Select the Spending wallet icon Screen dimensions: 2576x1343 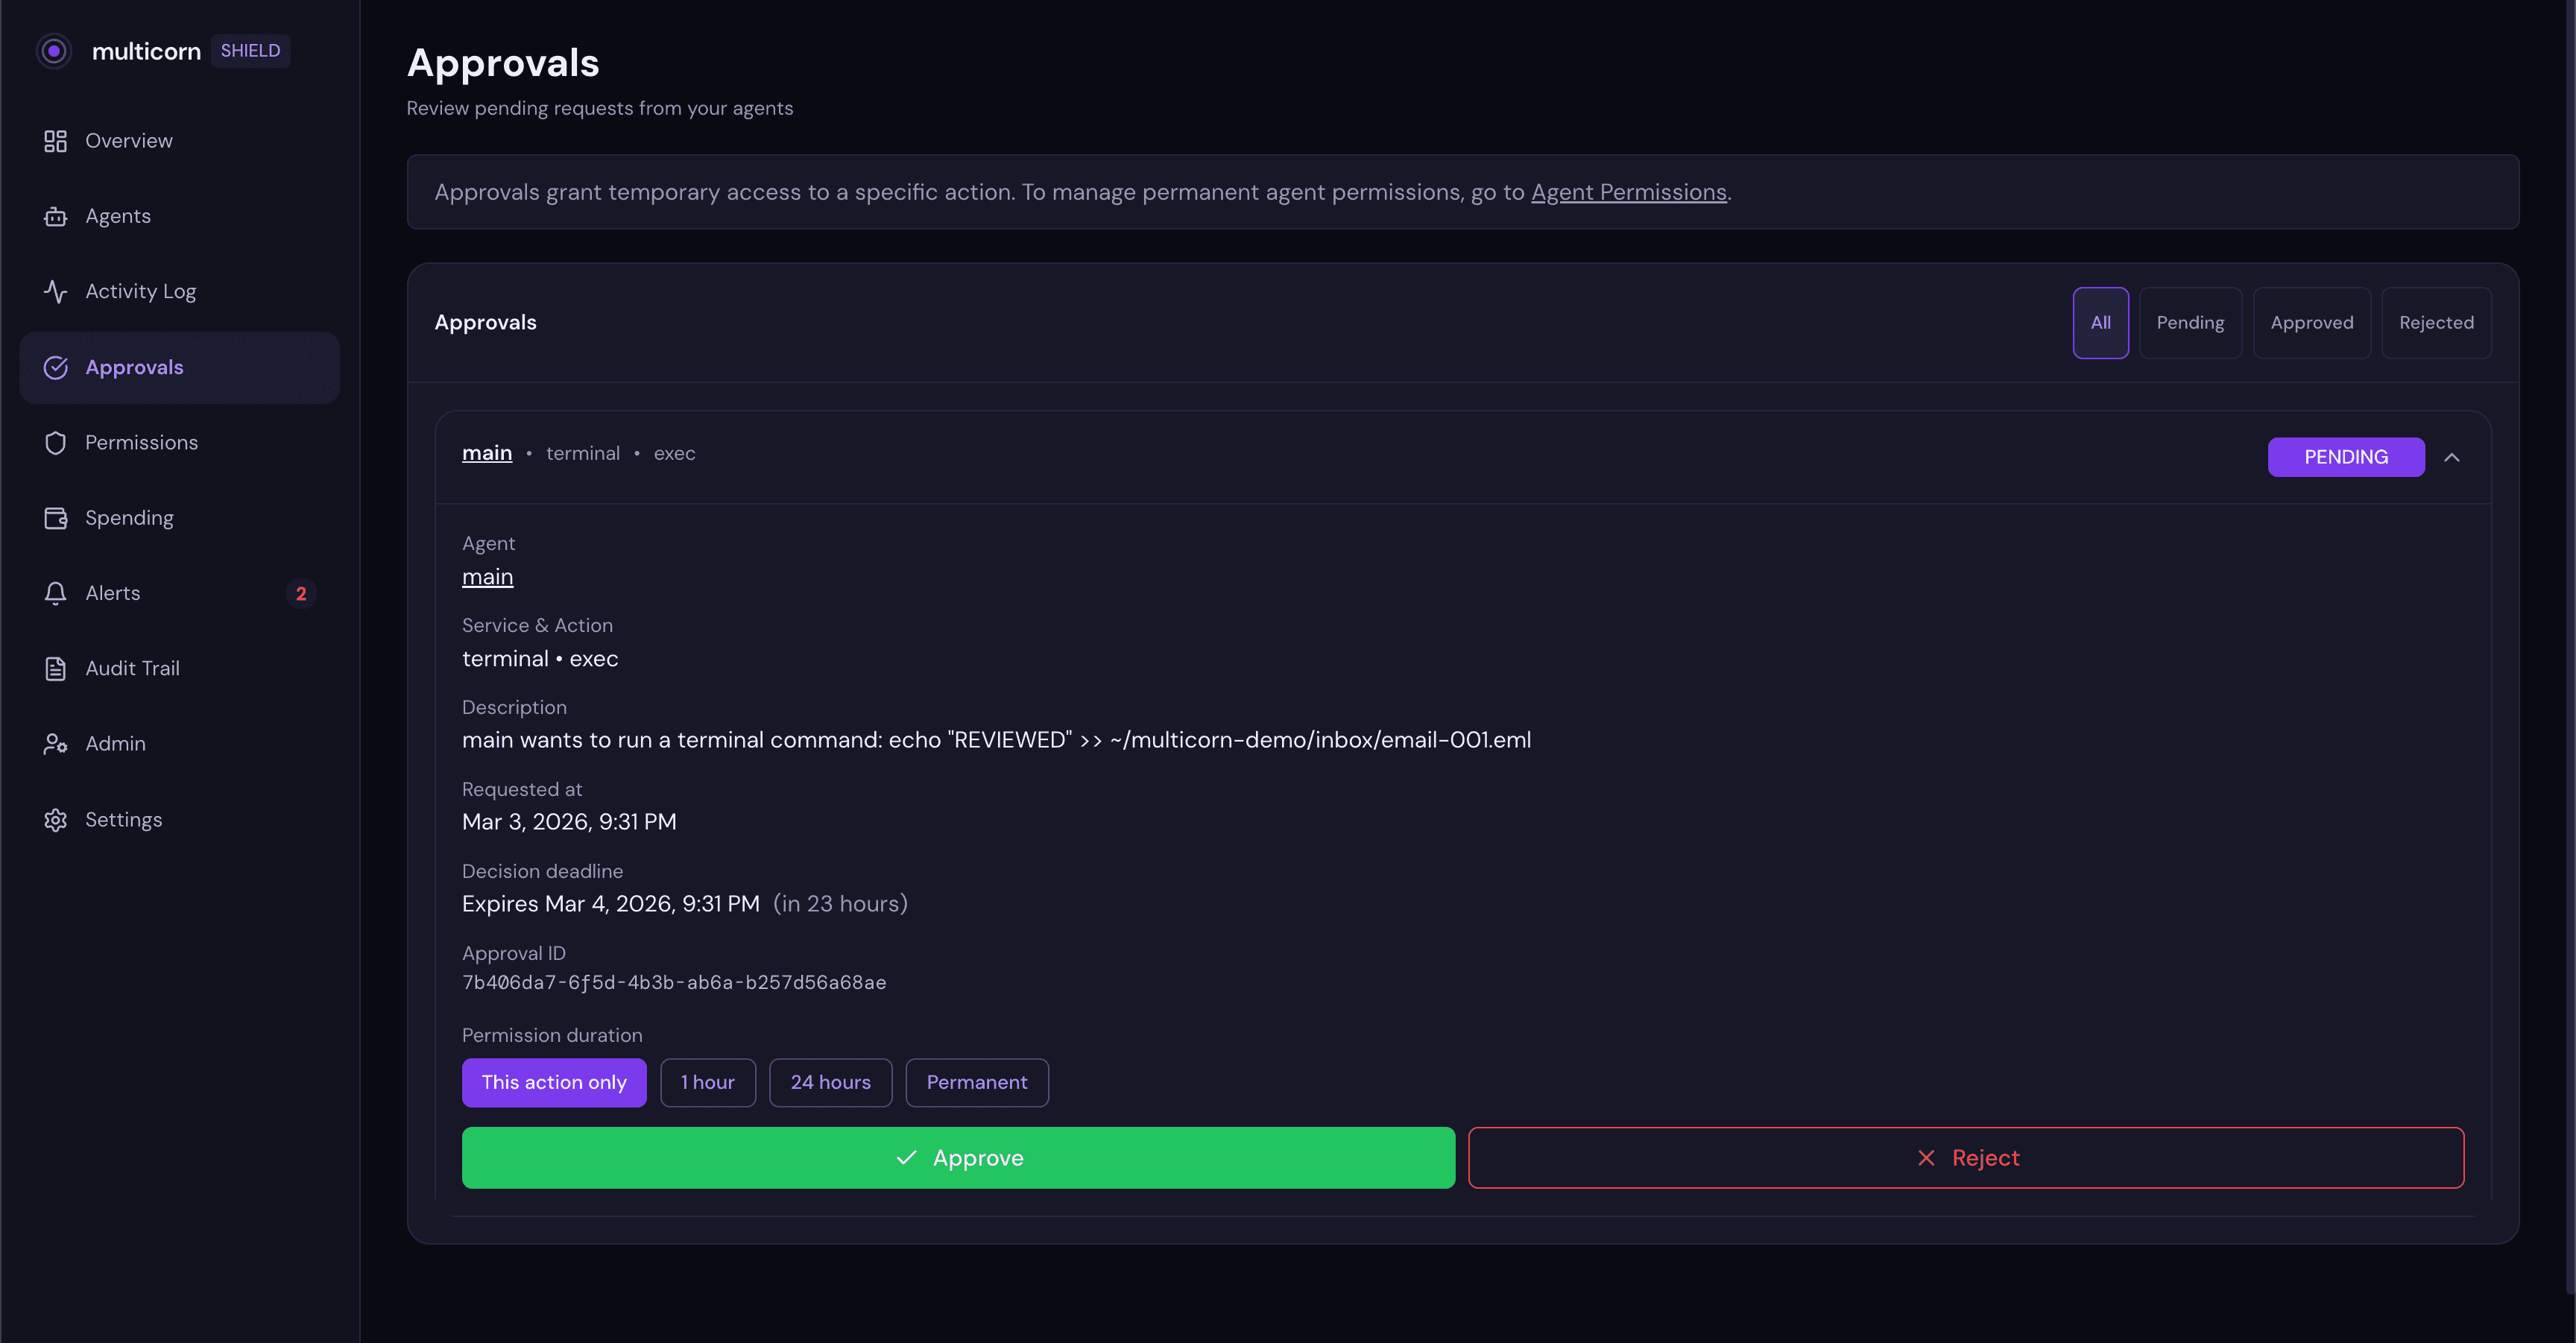55,518
